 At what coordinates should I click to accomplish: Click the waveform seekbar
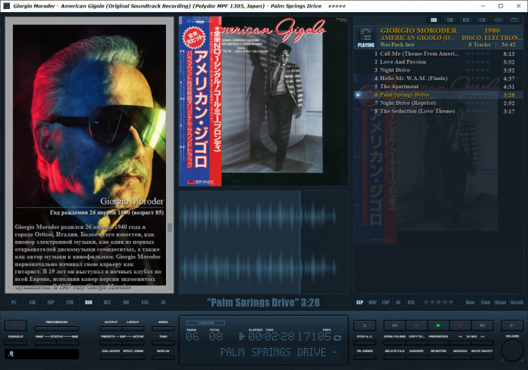pyautogui.click(x=263, y=242)
